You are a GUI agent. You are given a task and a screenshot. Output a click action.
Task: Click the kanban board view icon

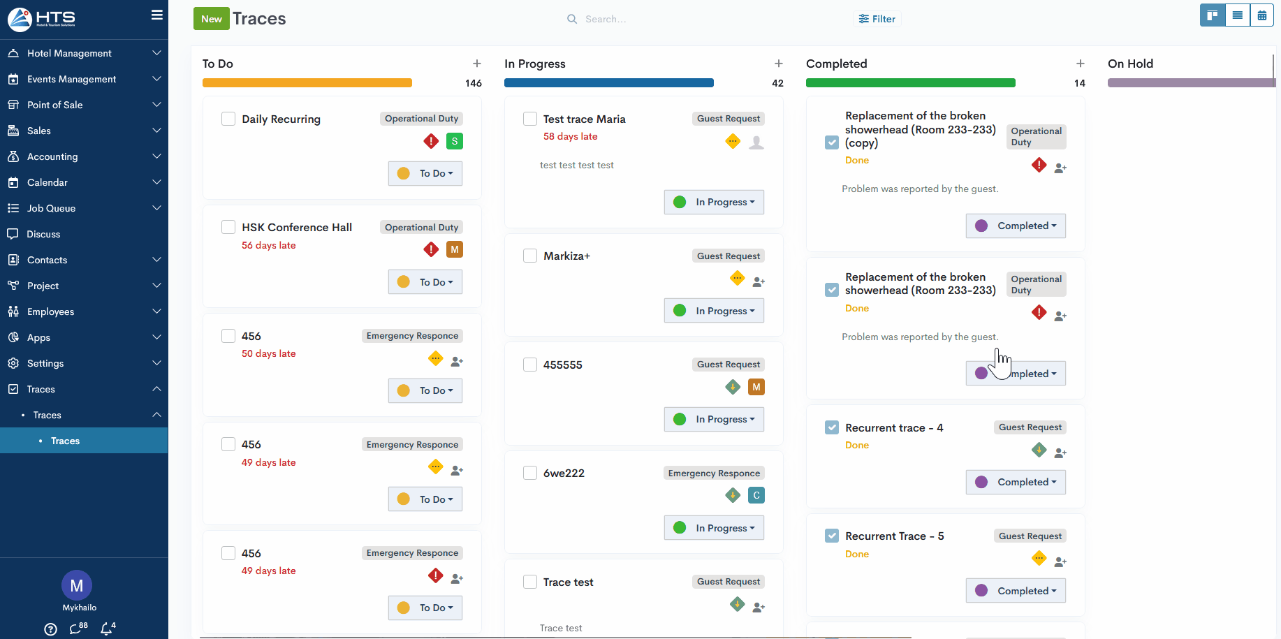tap(1213, 15)
